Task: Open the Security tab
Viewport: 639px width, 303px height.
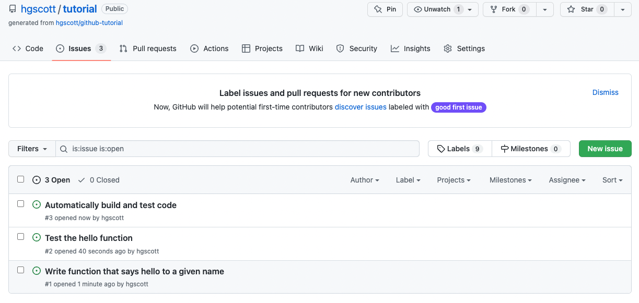Action: (x=357, y=49)
